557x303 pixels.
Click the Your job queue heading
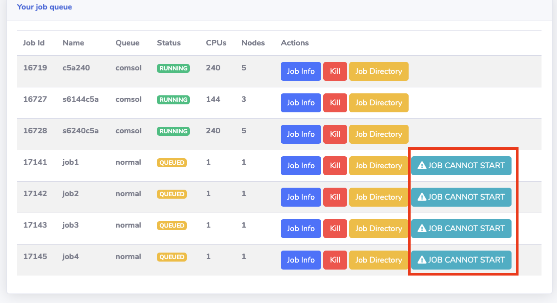tap(44, 7)
